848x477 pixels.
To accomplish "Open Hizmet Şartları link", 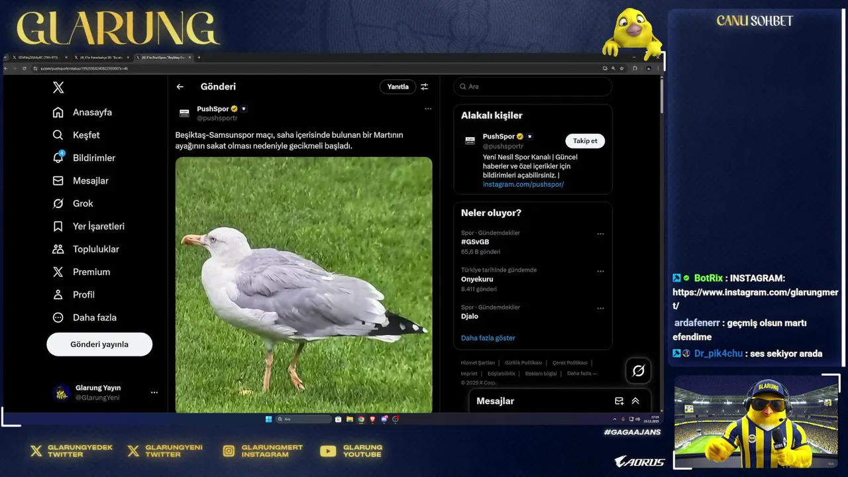I will pos(478,362).
